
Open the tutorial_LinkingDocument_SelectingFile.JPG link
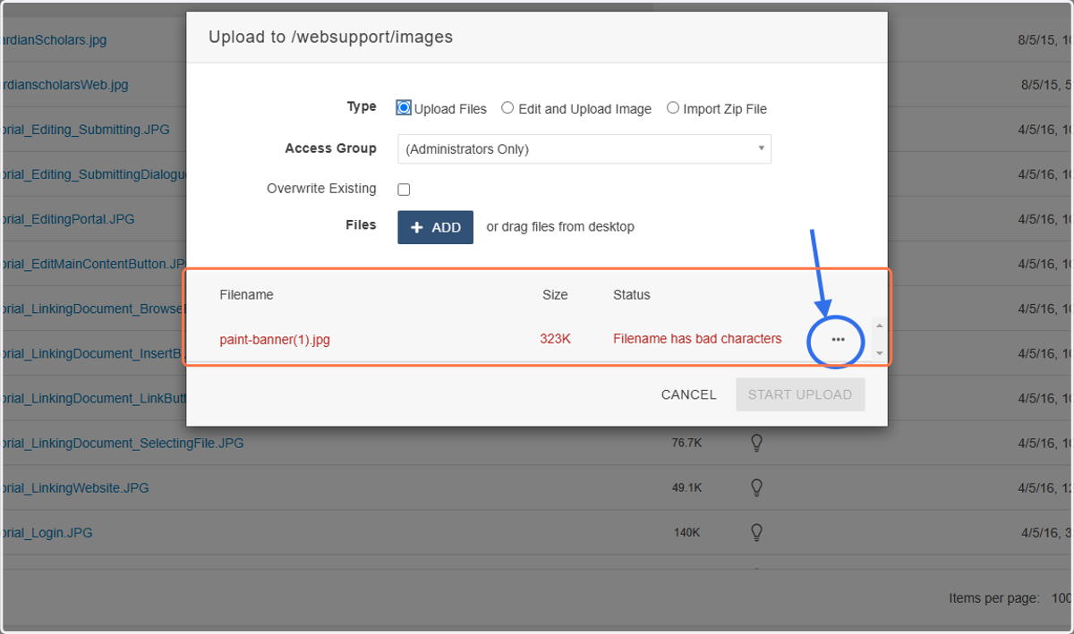[x=123, y=443]
